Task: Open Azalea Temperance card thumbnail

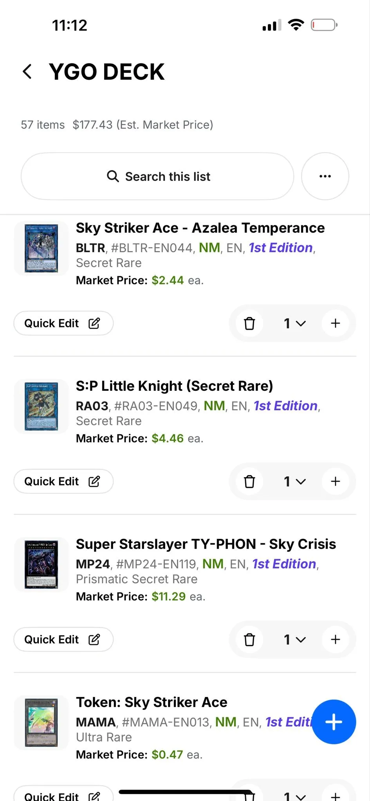Action: point(41,248)
